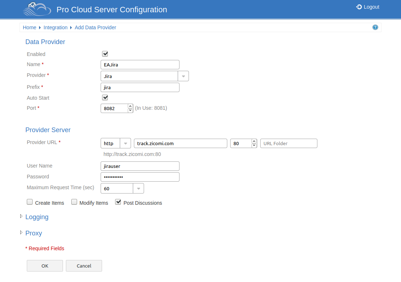Click the Cancel button
The height and width of the screenshot is (282, 401).
point(84,266)
